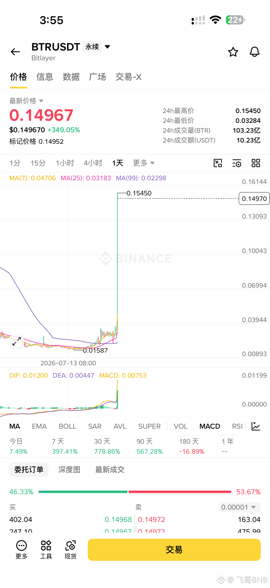The width and height of the screenshot is (270, 588).
Task: Add BTRUSDT to favorites with star icon
Action: click(233, 52)
